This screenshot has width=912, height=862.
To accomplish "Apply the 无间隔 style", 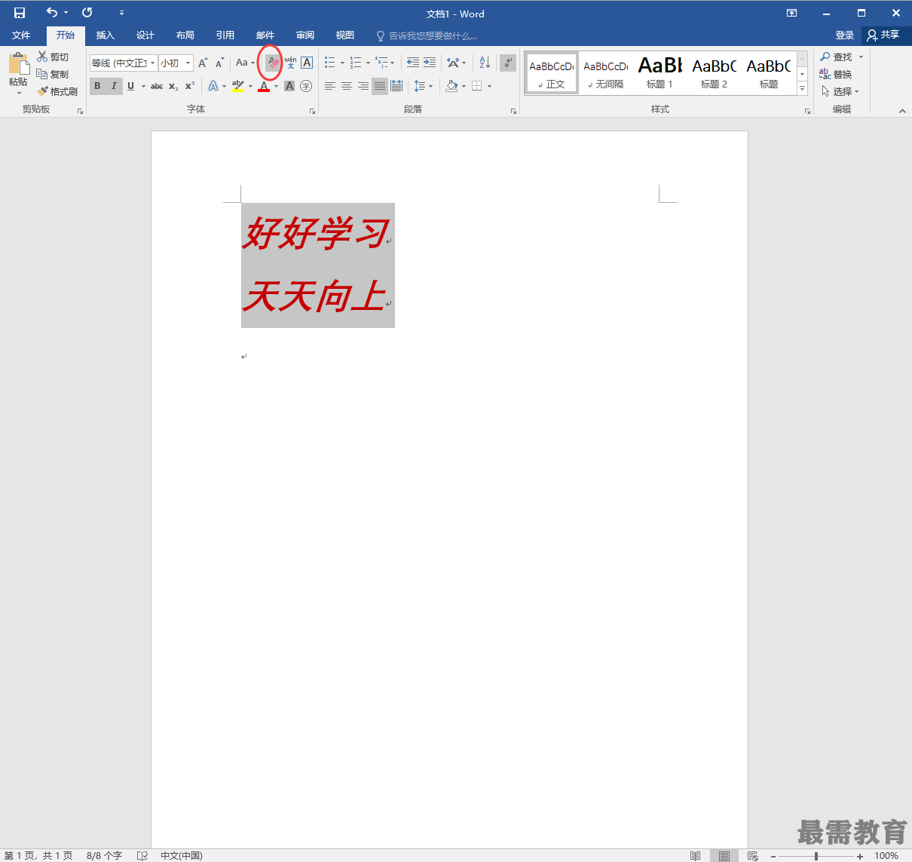I will pyautogui.click(x=605, y=73).
